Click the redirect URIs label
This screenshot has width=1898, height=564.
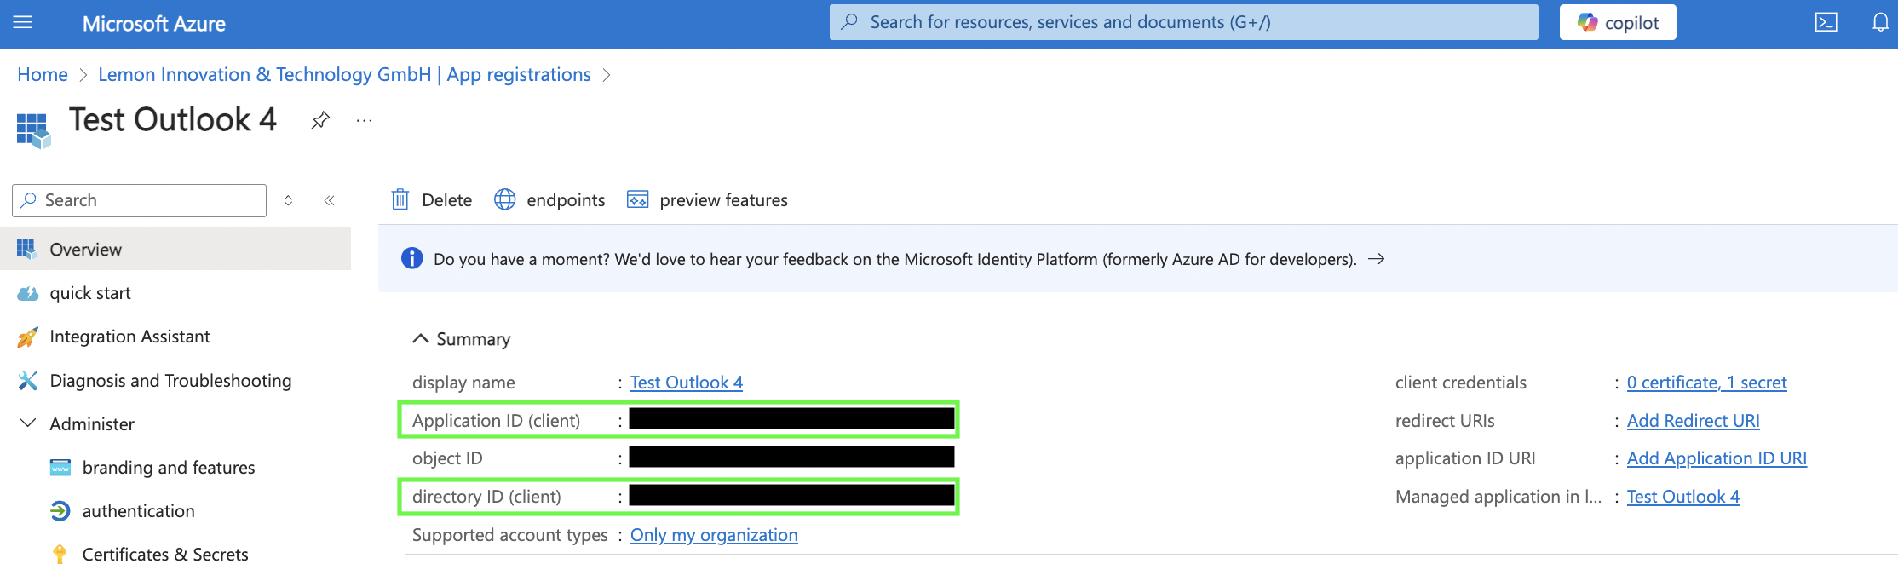click(1444, 421)
